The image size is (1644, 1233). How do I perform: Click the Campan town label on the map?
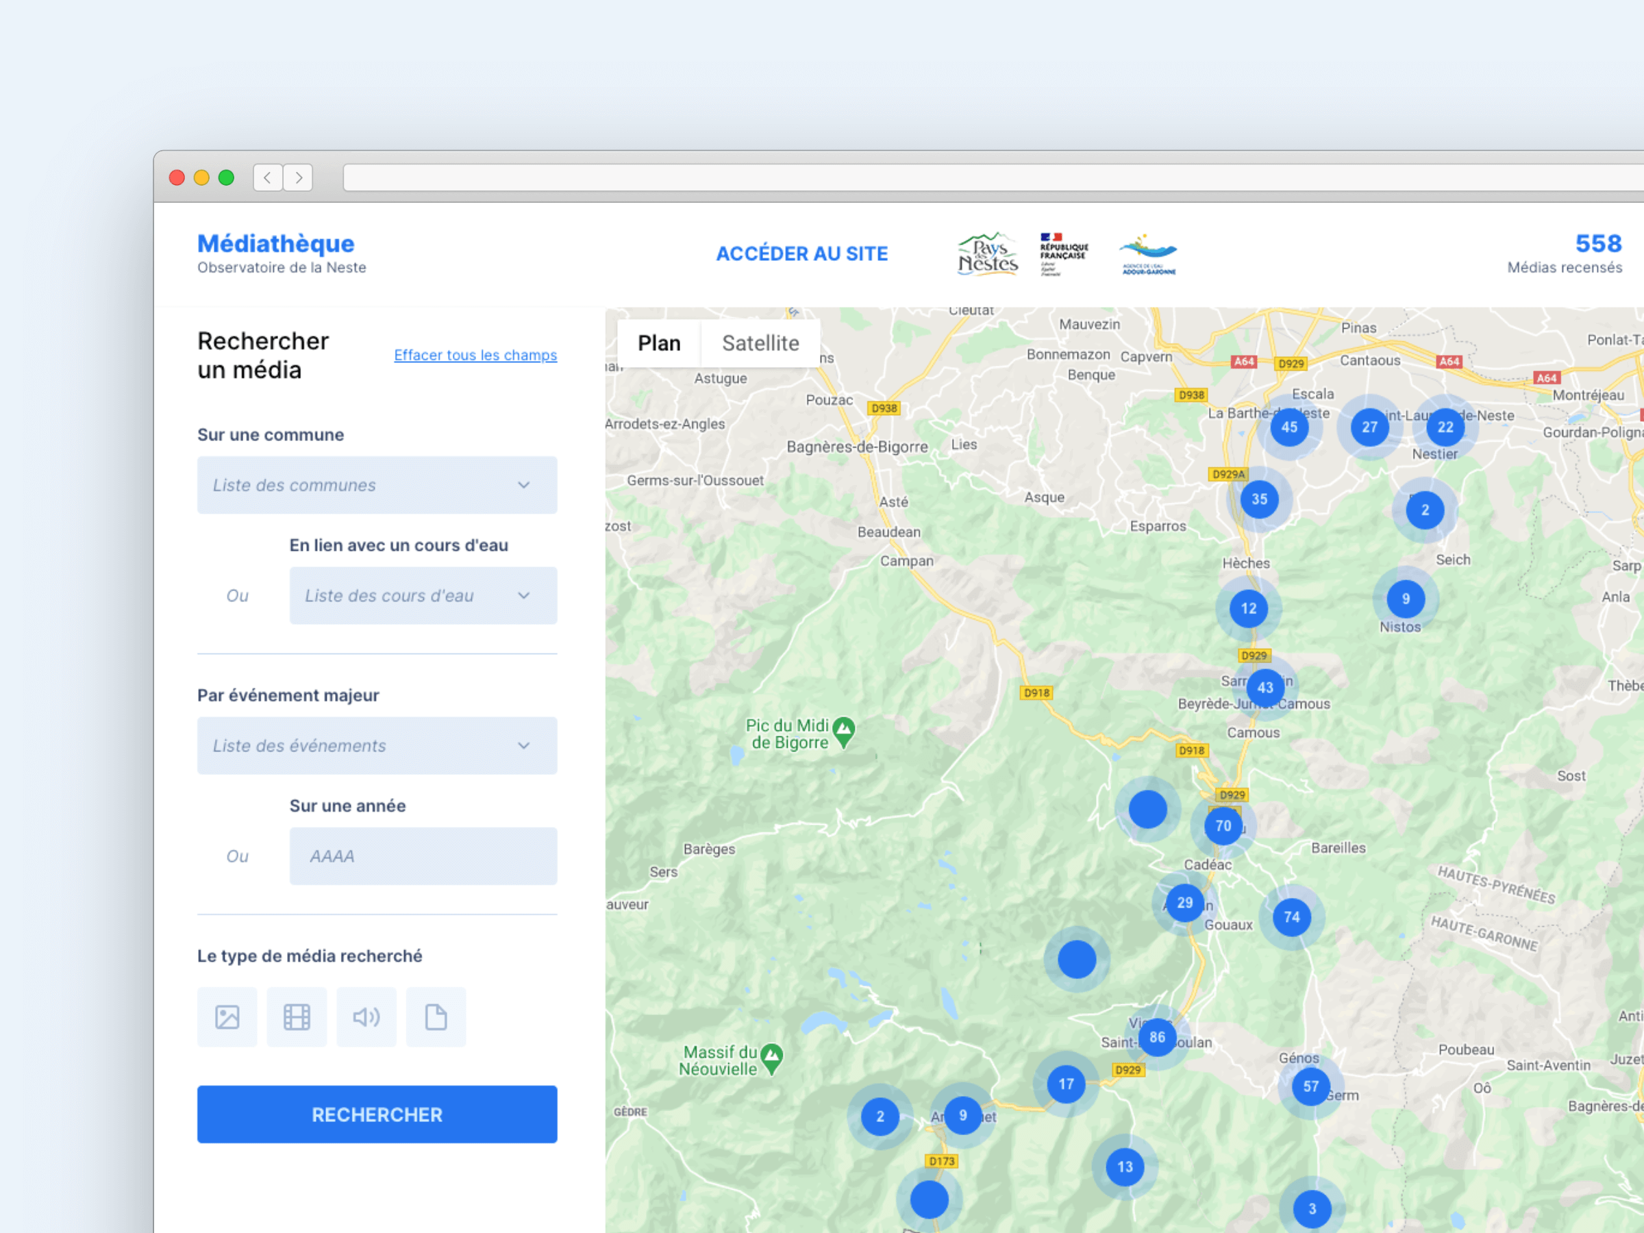907,561
